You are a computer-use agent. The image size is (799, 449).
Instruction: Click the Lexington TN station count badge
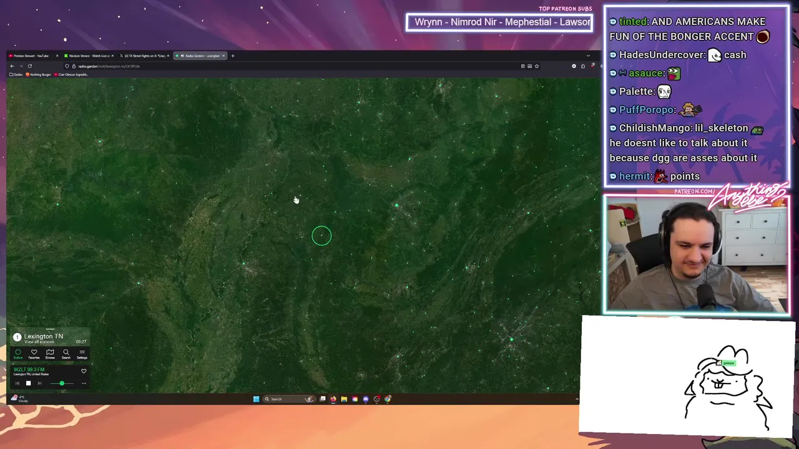point(17,337)
